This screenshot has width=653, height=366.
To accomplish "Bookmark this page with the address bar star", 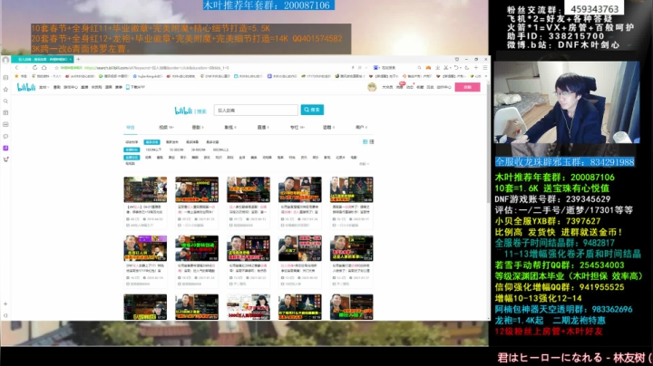I will click(56, 68).
